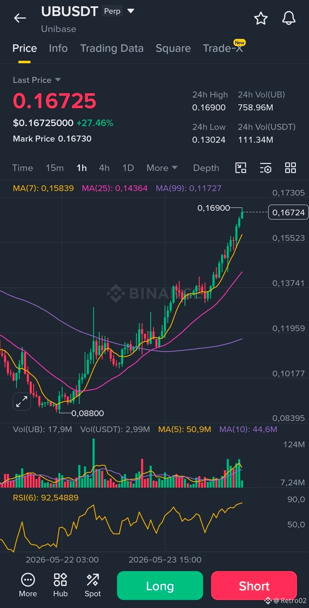The height and width of the screenshot is (608, 309).
Task: Open chart indicator settings icon
Action: click(x=266, y=168)
